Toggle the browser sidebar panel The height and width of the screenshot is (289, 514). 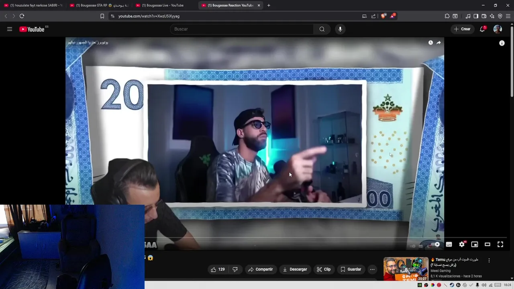[476, 16]
